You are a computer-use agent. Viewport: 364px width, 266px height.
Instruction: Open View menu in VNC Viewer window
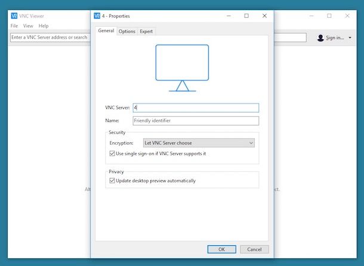pyautogui.click(x=28, y=26)
